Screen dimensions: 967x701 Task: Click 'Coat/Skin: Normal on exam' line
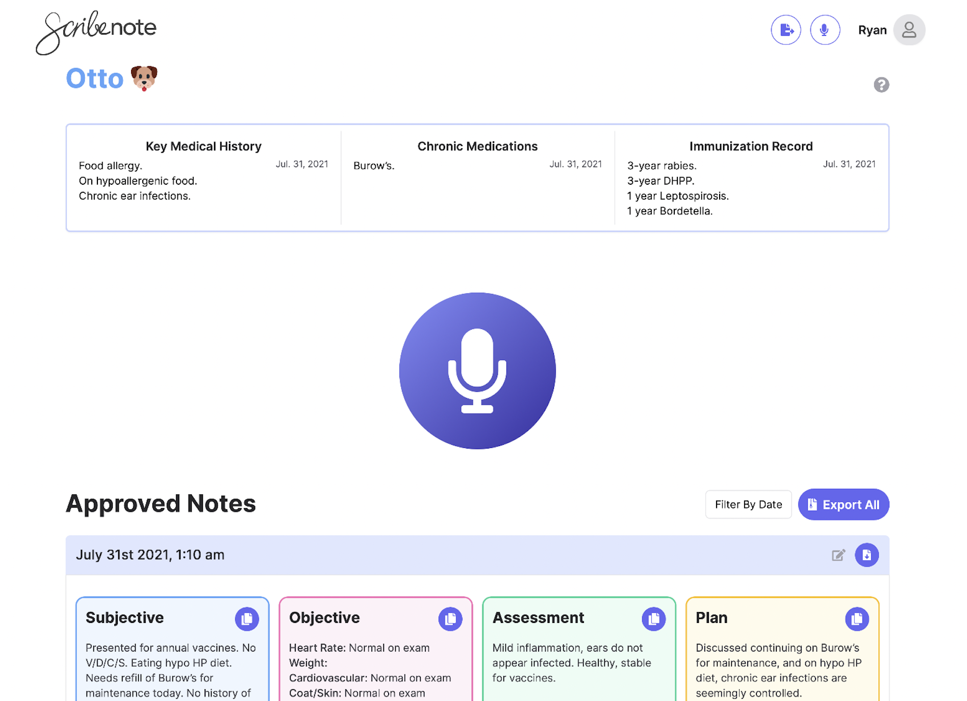point(357,693)
